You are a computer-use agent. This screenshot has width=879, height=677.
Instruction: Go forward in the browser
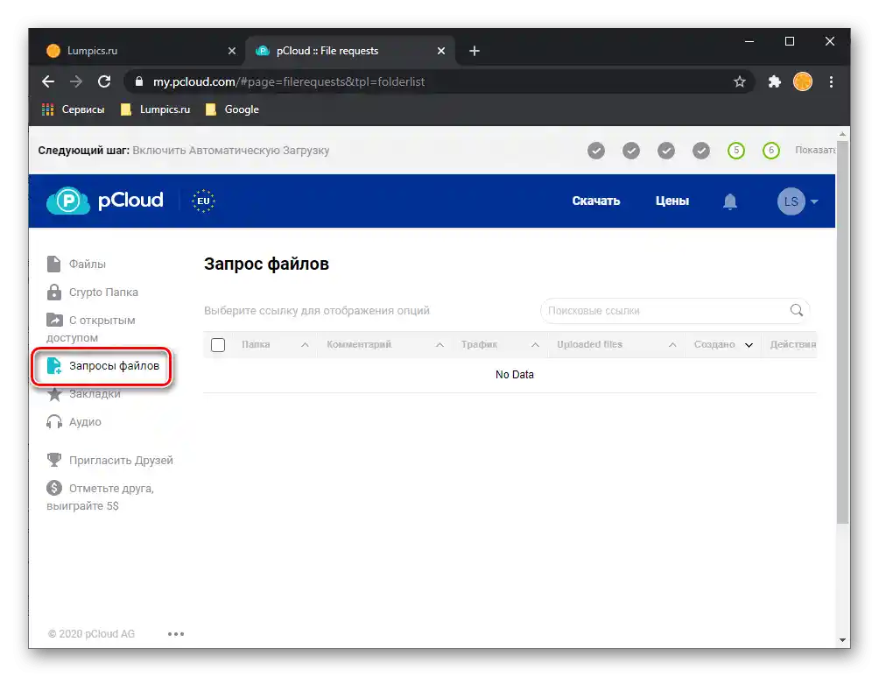click(75, 82)
